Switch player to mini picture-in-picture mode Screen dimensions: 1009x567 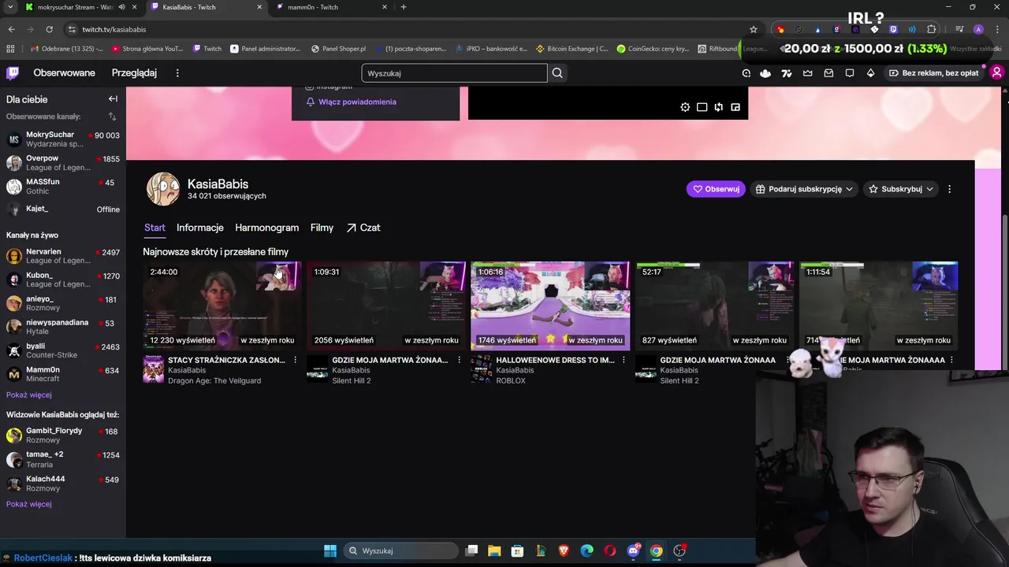click(x=735, y=107)
